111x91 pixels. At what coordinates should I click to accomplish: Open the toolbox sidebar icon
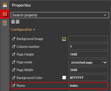tap(5, 5)
